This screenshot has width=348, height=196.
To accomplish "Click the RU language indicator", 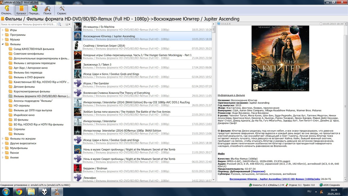I will (x=309, y=191).
